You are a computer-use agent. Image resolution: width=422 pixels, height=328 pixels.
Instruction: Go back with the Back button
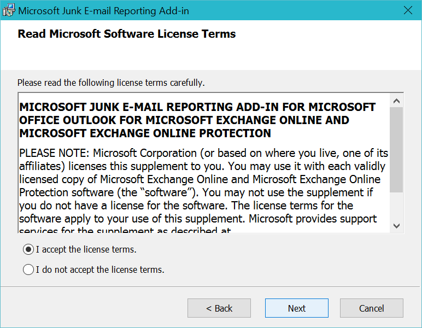[219, 308]
